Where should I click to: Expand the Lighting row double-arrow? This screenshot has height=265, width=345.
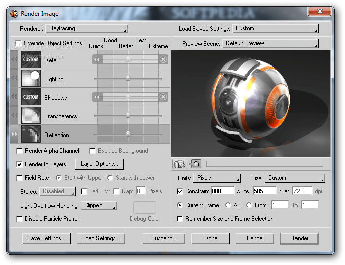[14, 78]
